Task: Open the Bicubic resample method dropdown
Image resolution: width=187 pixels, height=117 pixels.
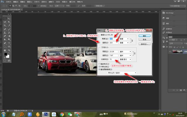Action: [x=122, y=73]
